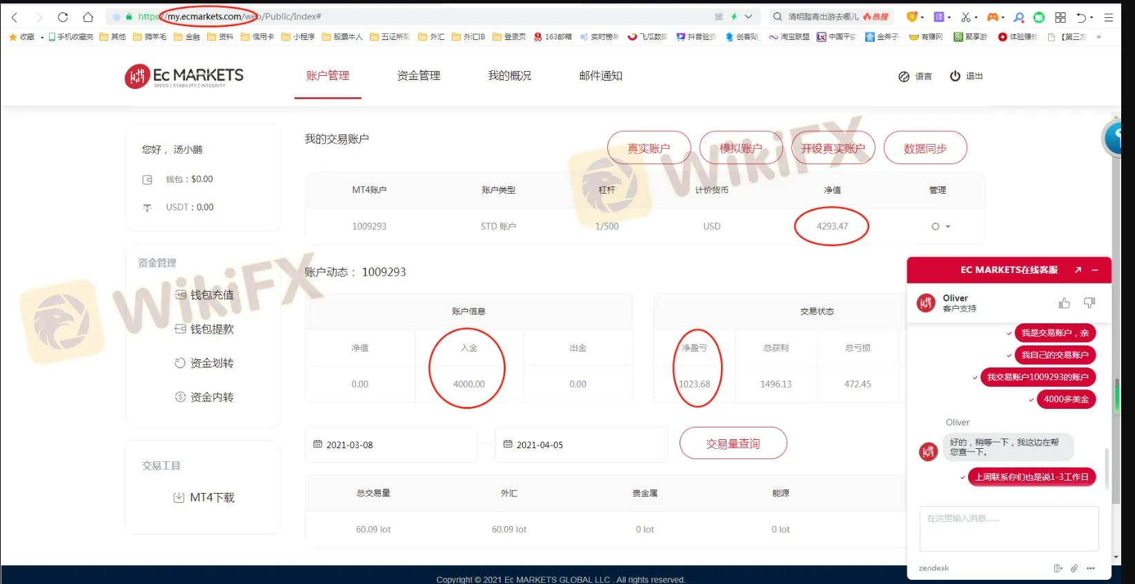Viewport: 1135px width, 584px height.
Task: Expand the bookmarks bar overflow chevron
Action: point(1098,37)
